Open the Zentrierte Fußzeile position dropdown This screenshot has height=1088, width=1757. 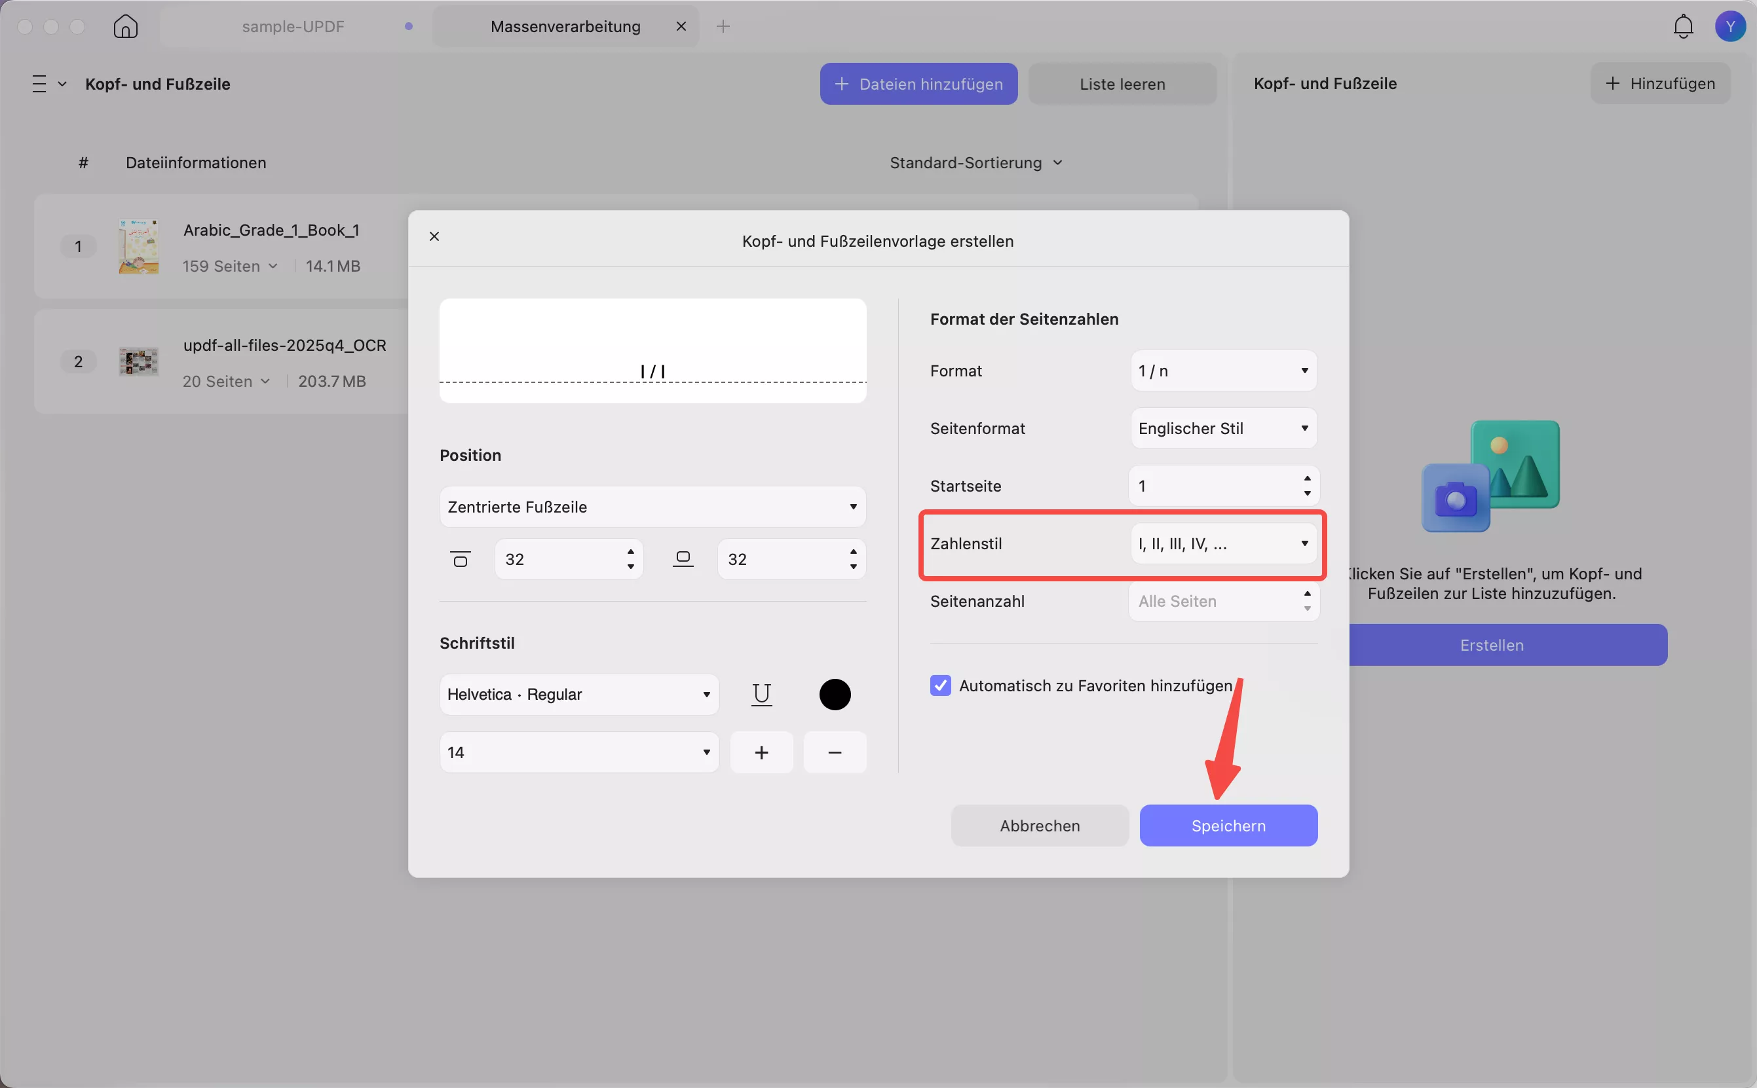click(652, 507)
